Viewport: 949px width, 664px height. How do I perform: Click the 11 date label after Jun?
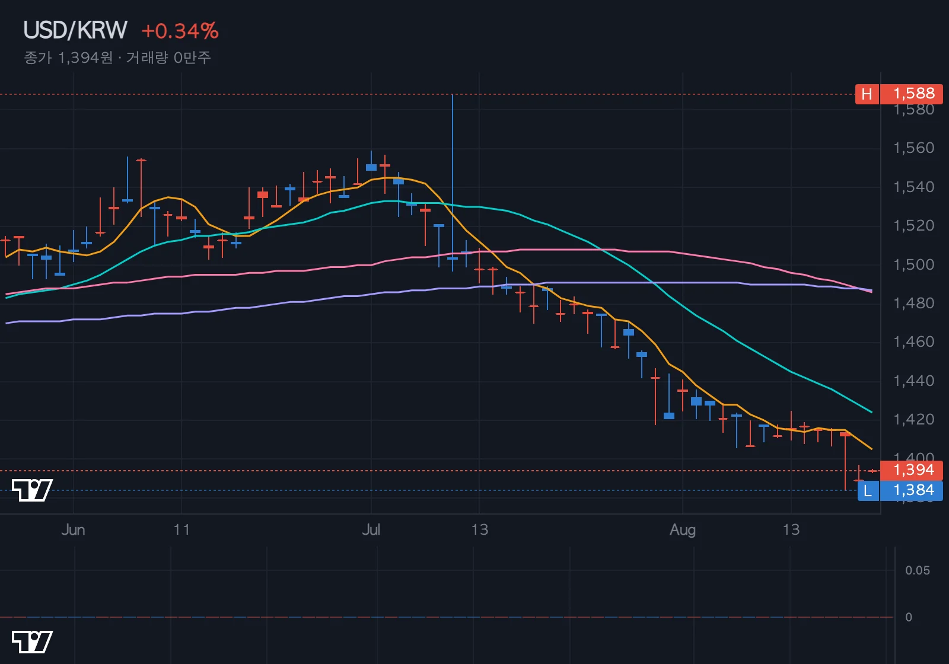[x=181, y=529]
